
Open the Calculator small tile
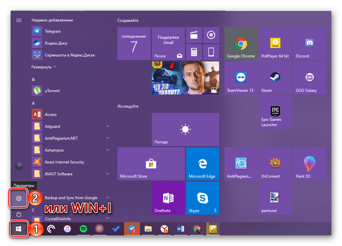[x=194, y=52]
